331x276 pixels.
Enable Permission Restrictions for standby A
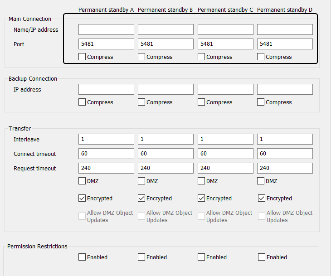82,257
